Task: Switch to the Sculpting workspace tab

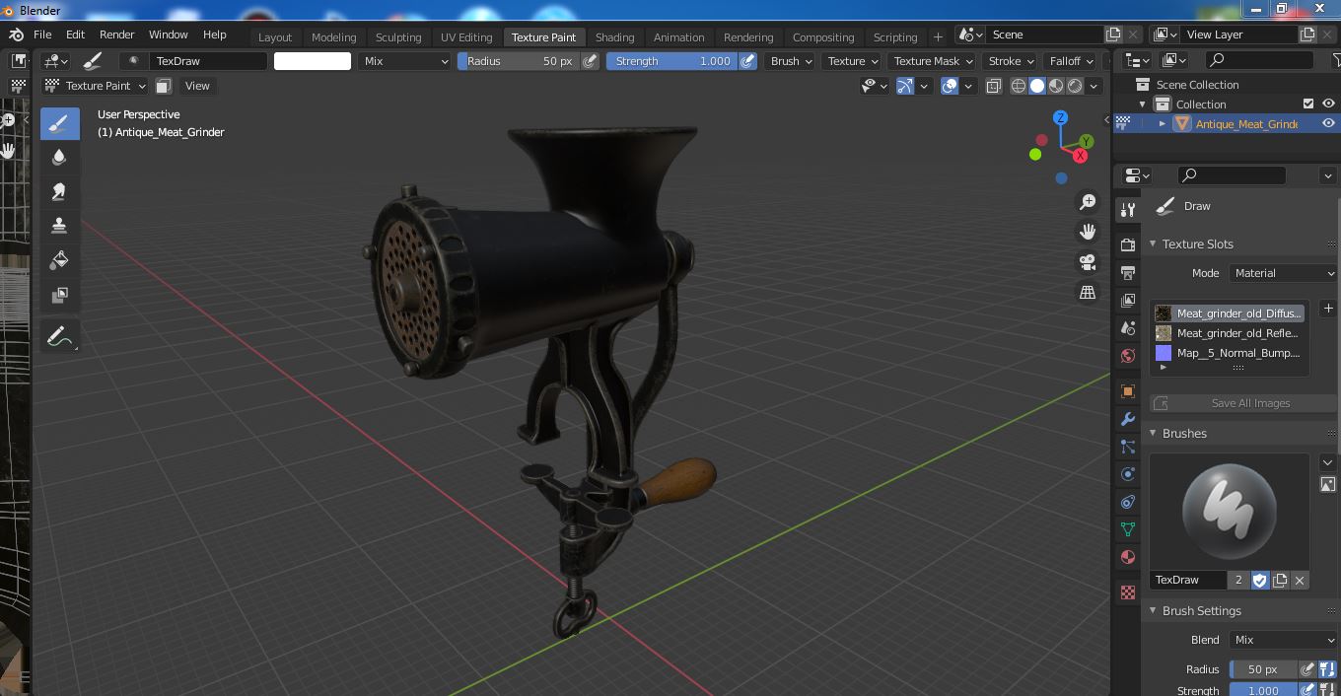Action: point(398,37)
